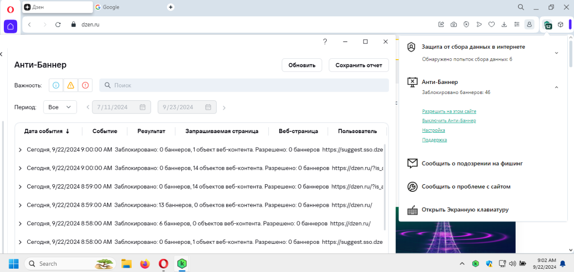Toggle the informational importance filter icon
The image size is (574, 272).
click(56, 85)
